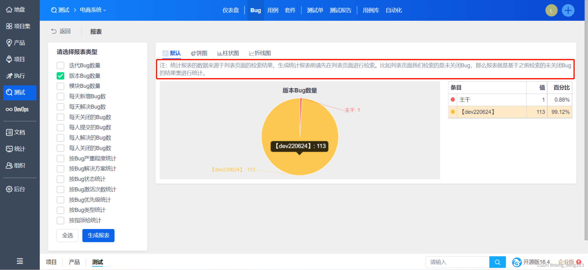The width and height of the screenshot is (588, 270).
Task: Check 每天解决Bug数 checkbox
Action: [60, 107]
